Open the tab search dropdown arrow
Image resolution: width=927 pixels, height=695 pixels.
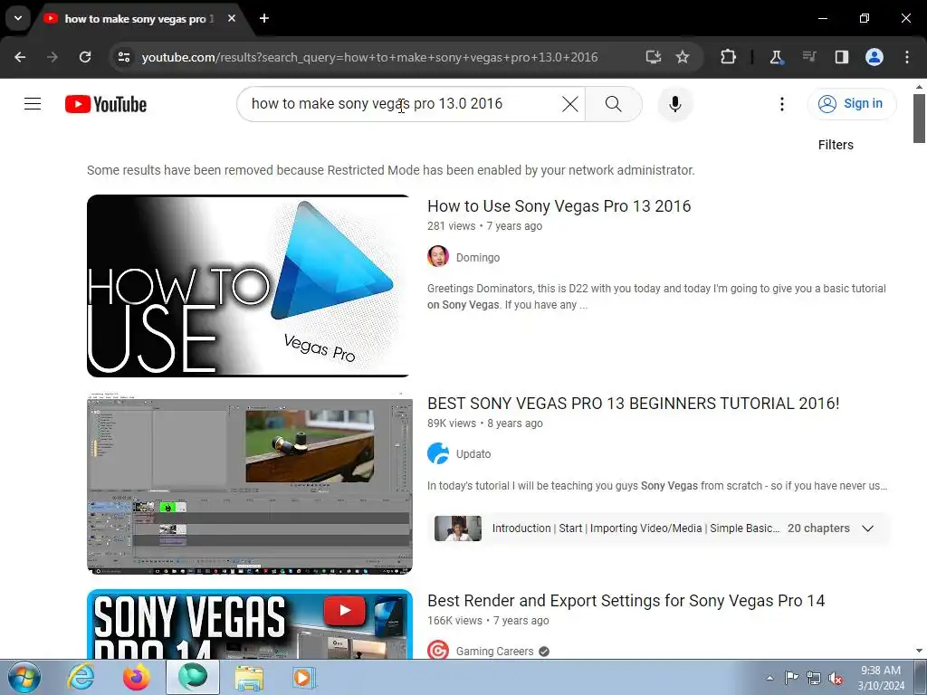(x=18, y=18)
